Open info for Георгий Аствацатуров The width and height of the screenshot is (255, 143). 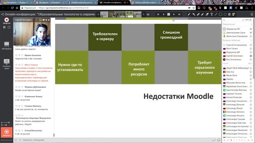pyautogui.click(x=251, y=45)
